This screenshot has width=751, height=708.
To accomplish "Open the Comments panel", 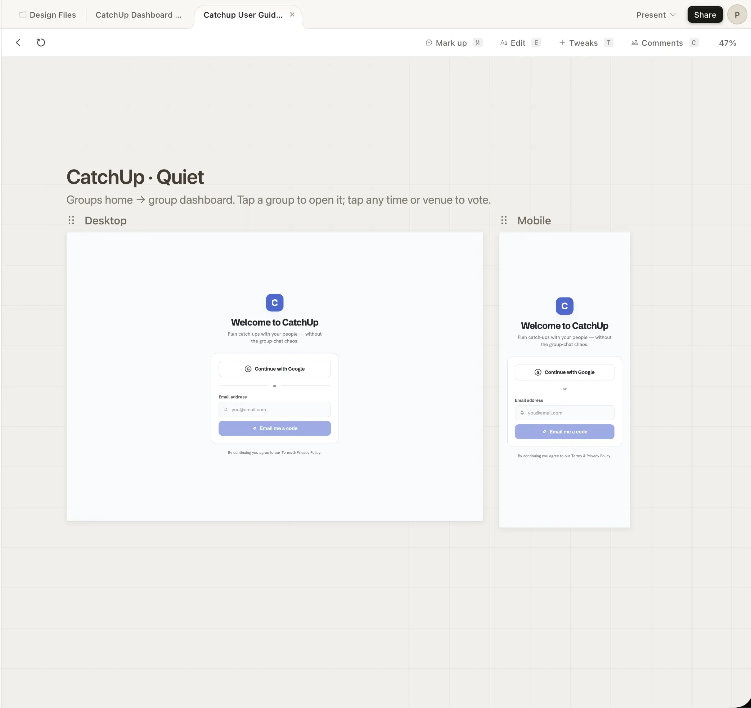I will tap(665, 43).
